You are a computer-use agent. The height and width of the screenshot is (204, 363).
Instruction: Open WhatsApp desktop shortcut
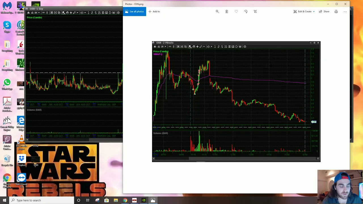[x=7, y=84]
